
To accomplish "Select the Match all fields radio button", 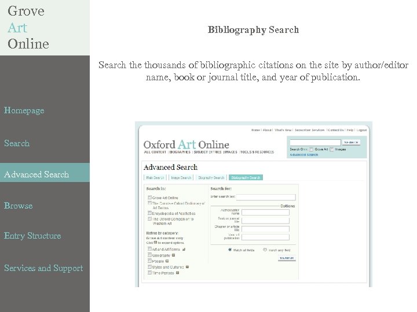I will (230, 250).
